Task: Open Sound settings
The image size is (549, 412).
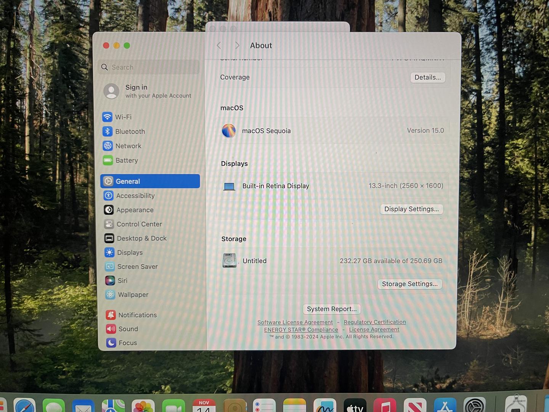Action: pyautogui.click(x=122, y=329)
